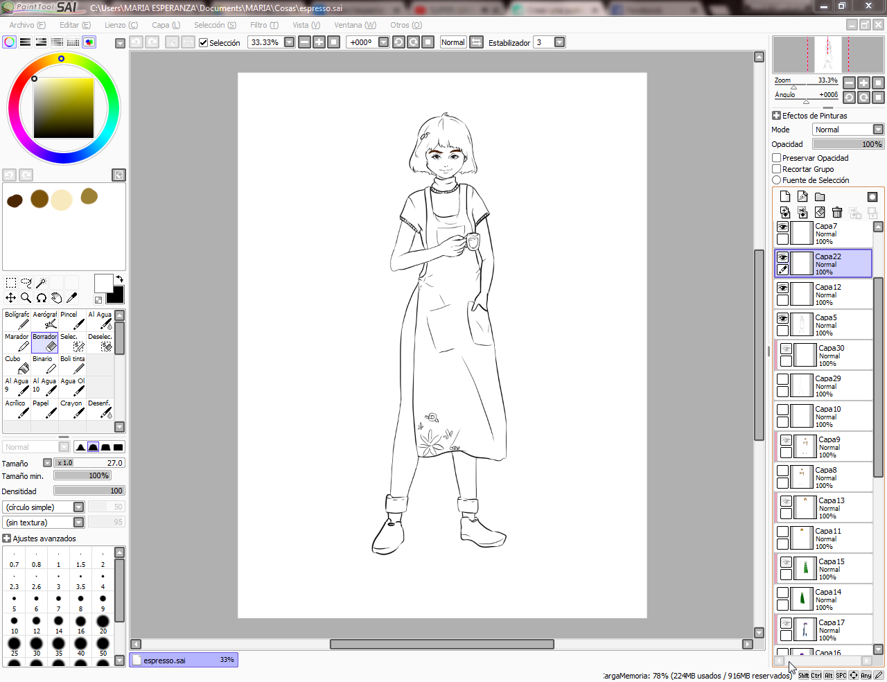The height and width of the screenshot is (682, 887).
Task: Open the Archivo menu
Action: point(28,25)
